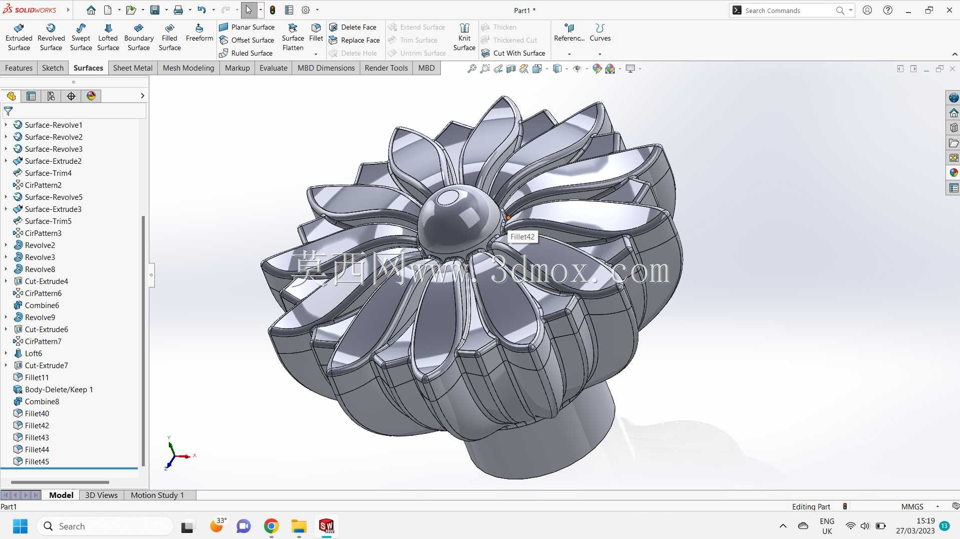Image resolution: width=960 pixels, height=539 pixels.
Task: Open the DisplayManager tab
Action: point(91,96)
